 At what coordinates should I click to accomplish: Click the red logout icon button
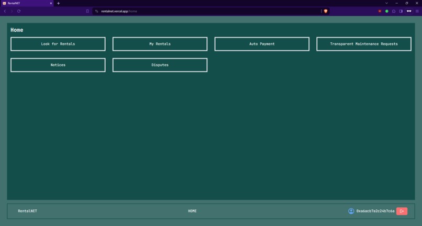pyautogui.click(x=402, y=211)
